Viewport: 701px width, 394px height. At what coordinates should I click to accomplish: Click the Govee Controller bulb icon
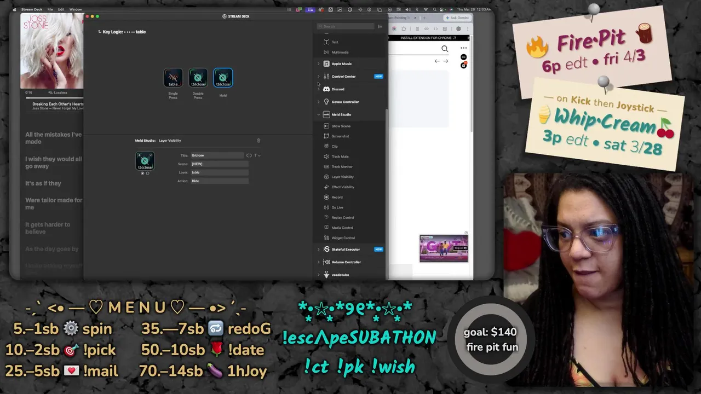[326, 102]
